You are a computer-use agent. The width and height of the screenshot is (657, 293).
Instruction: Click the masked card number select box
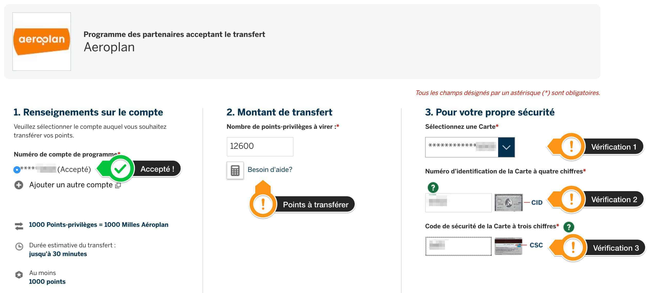462,147
